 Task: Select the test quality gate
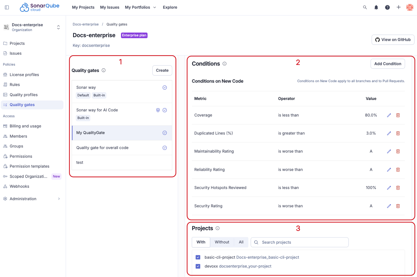click(122, 163)
